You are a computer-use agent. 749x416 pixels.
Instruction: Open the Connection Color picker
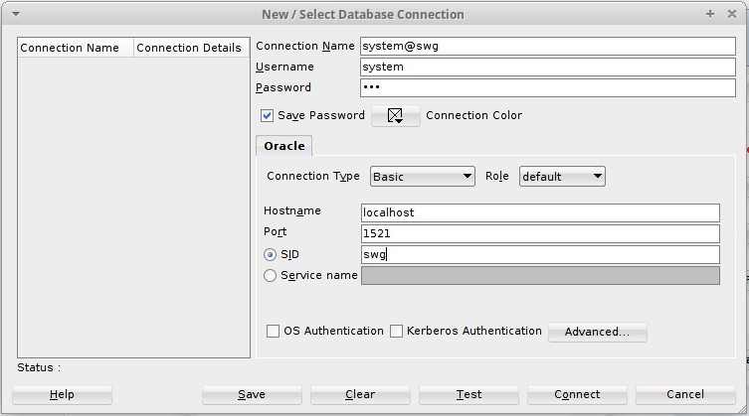(396, 116)
